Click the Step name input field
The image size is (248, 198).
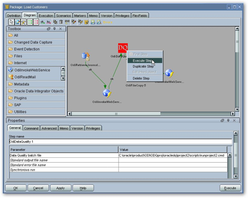[121, 141]
